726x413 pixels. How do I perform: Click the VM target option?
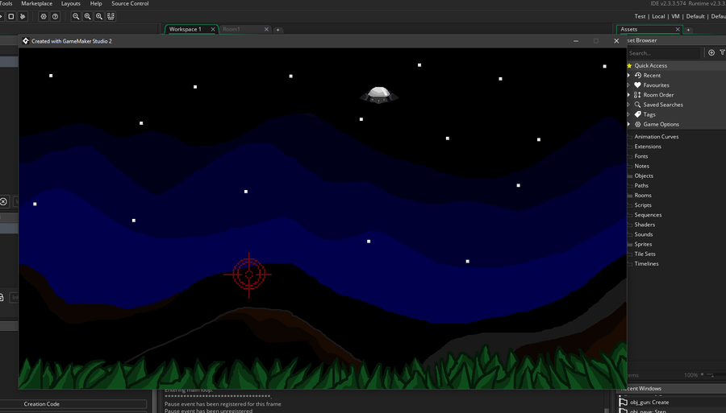pyautogui.click(x=675, y=16)
